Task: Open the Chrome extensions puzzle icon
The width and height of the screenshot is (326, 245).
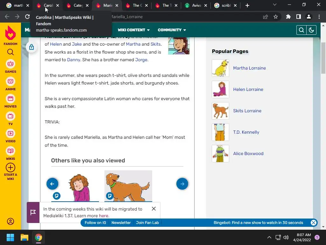Action: (288, 17)
